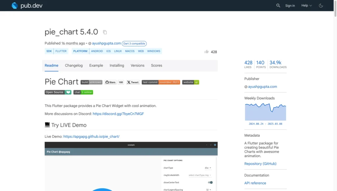
Task: Open the Versions tab
Action: click(138, 65)
